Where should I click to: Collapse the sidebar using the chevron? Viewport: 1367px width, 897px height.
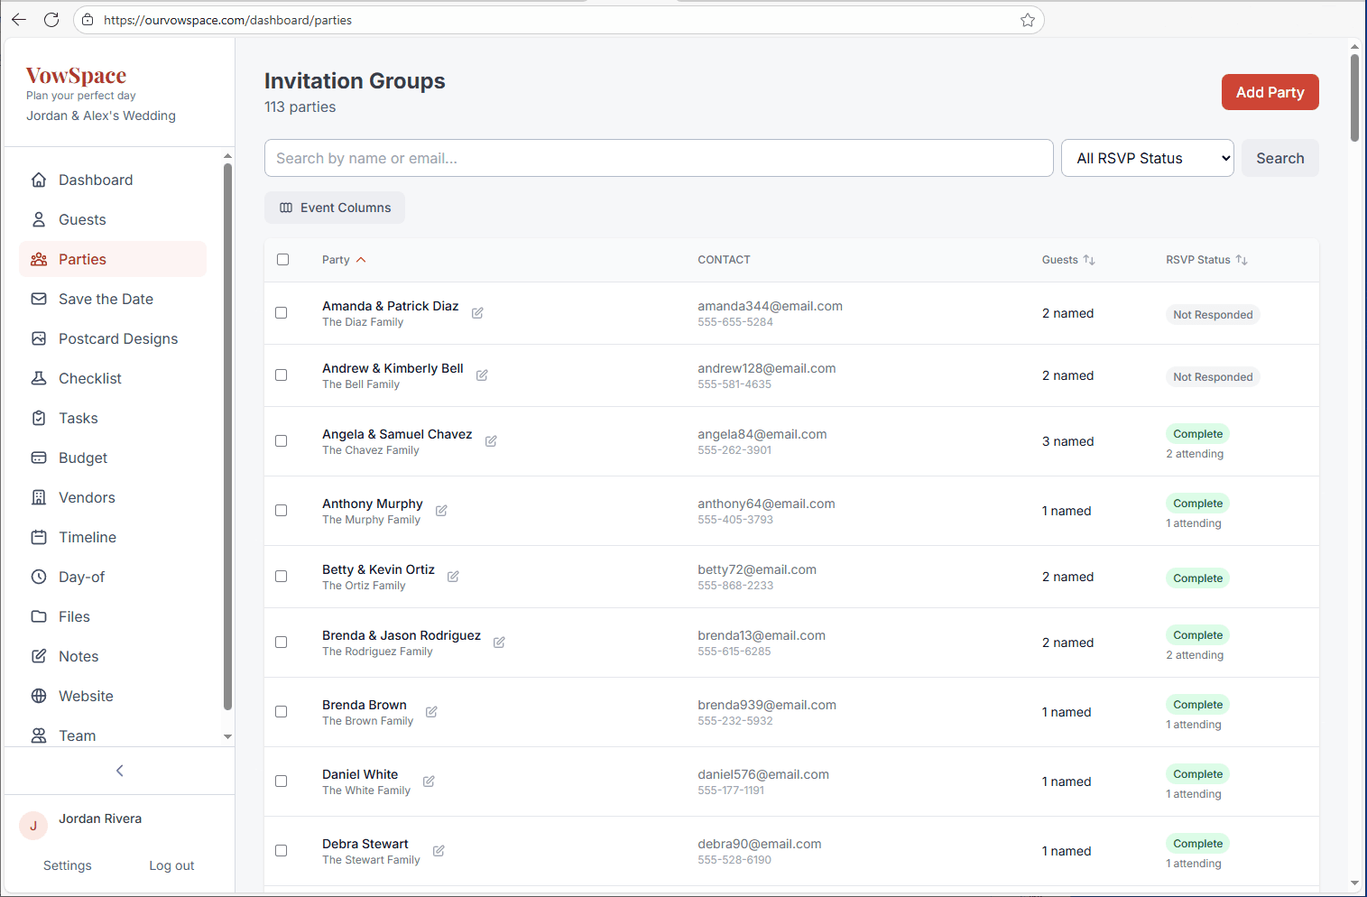point(119,770)
